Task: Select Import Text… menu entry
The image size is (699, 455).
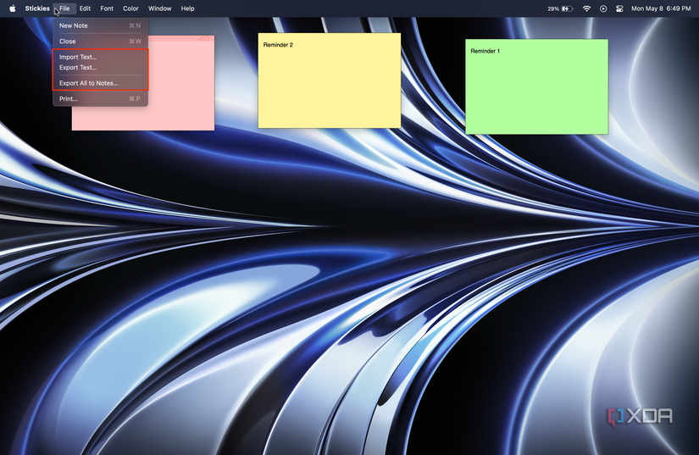Action: tap(100, 57)
